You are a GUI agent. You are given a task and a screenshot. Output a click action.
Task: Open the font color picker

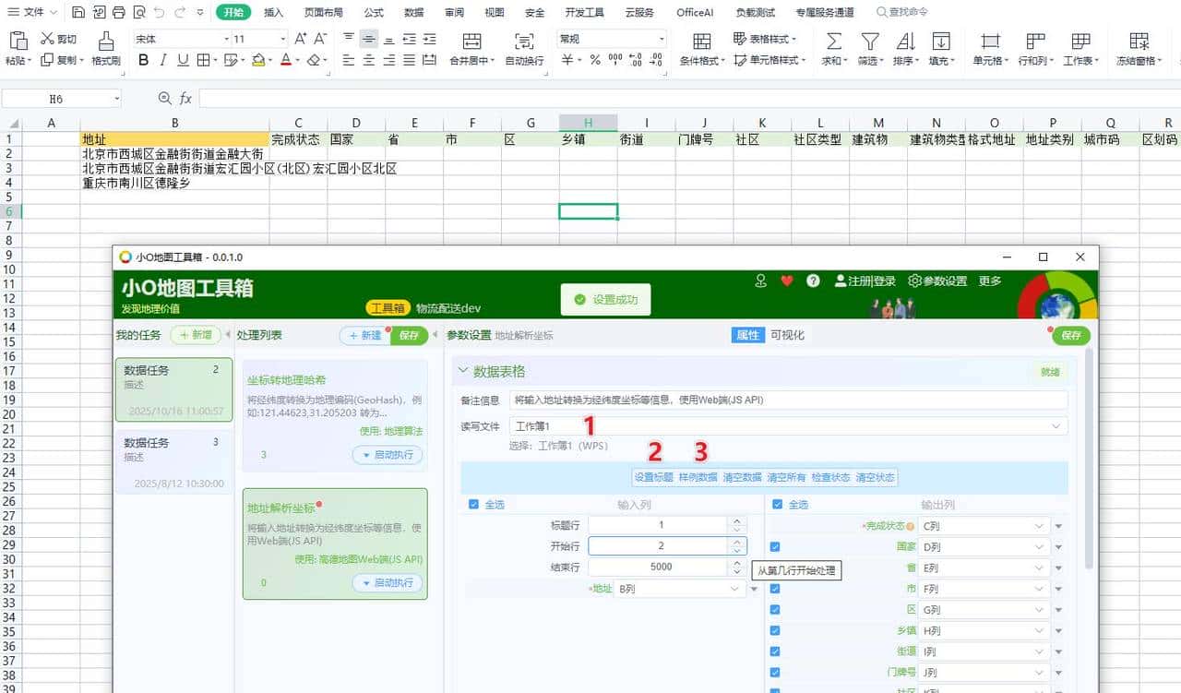coord(298,58)
